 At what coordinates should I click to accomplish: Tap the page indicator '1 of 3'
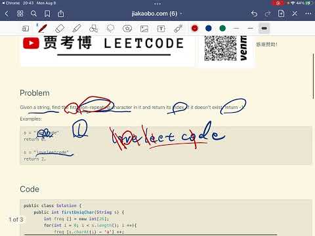click(16, 220)
